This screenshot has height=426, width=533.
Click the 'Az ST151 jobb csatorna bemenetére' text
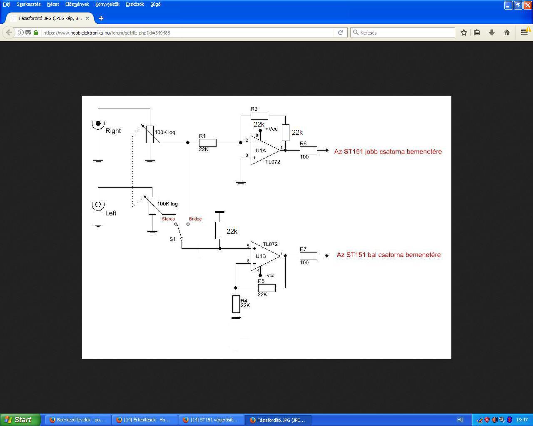[x=388, y=151]
